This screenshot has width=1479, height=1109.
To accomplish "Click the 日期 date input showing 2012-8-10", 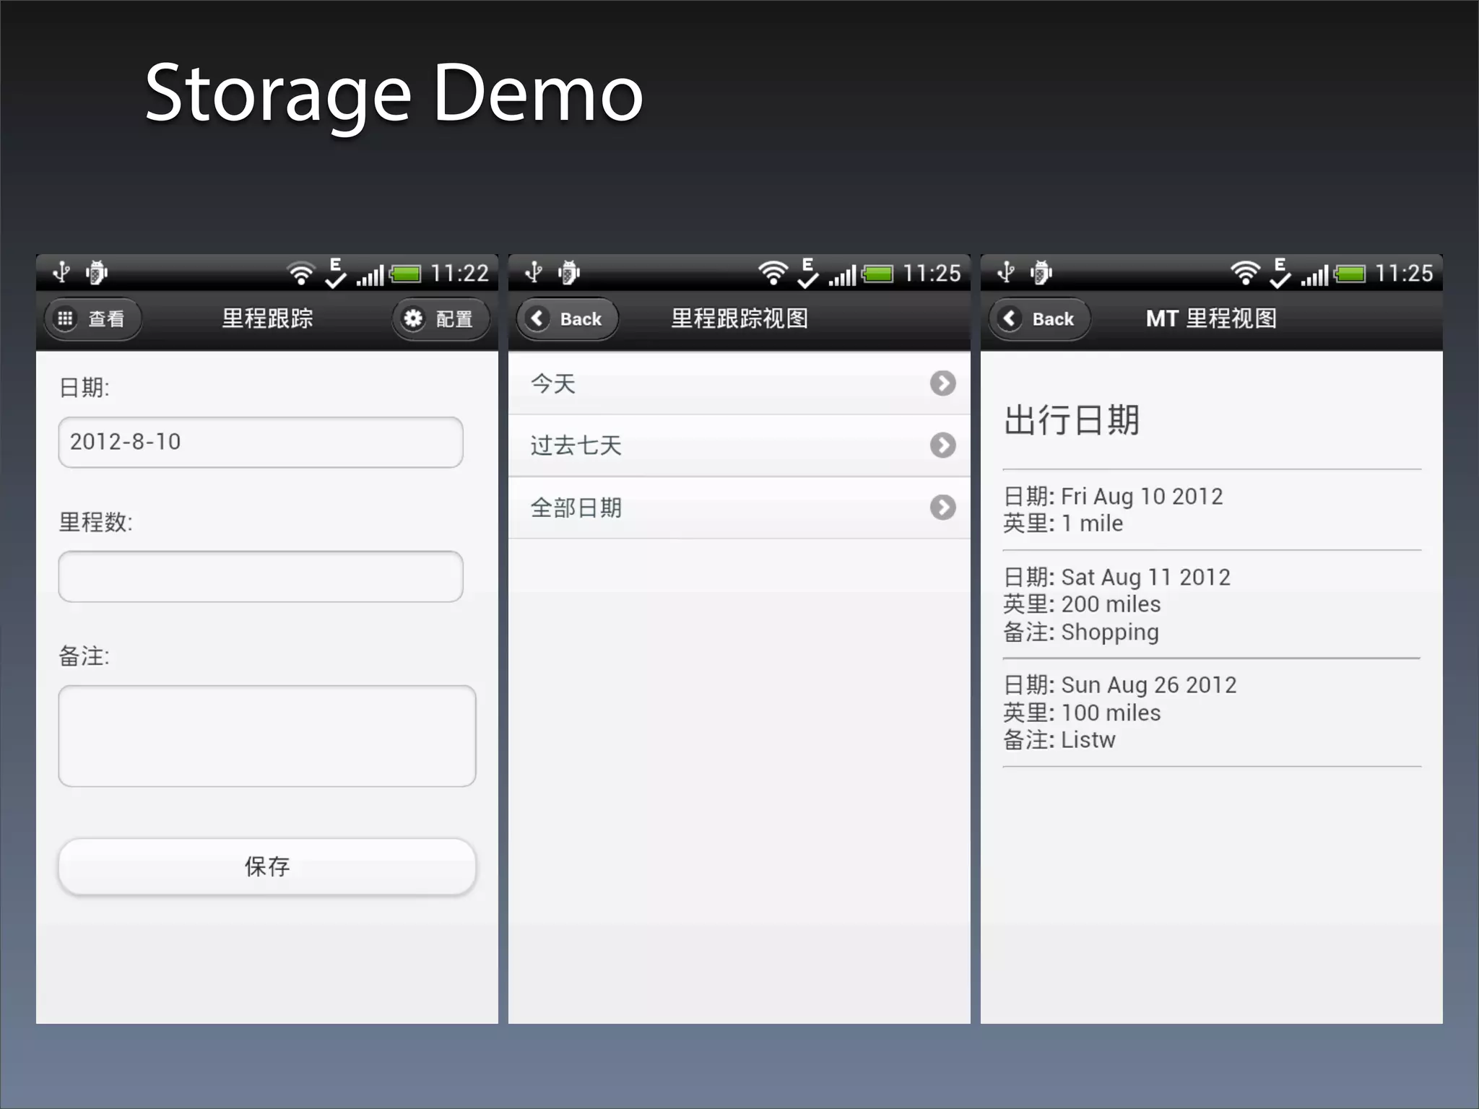I will tap(261, 442).
